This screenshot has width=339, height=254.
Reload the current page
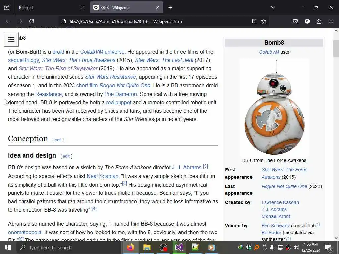point(32,21)
